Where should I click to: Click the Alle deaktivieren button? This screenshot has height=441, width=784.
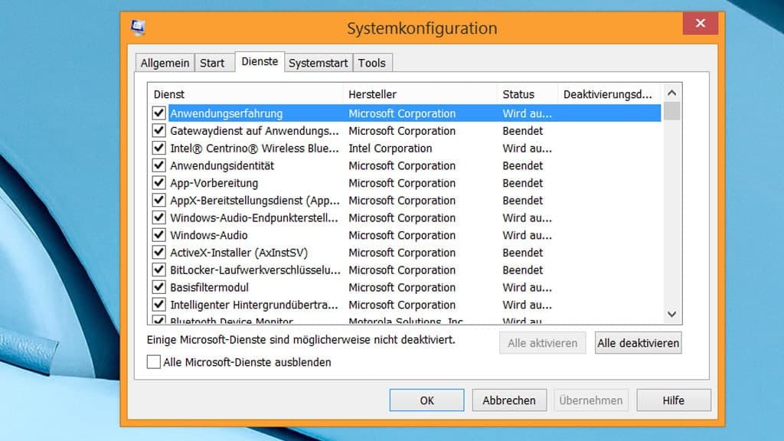click(x=638, y=343)
